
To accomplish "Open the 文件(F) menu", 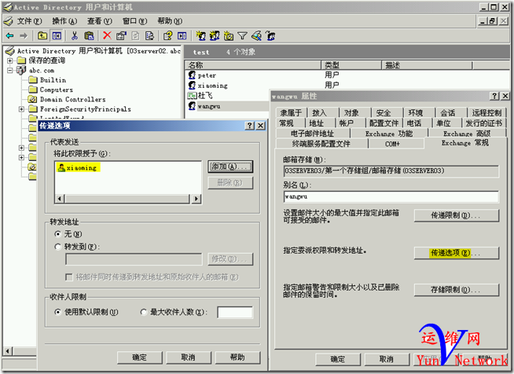I will [30, 21].
